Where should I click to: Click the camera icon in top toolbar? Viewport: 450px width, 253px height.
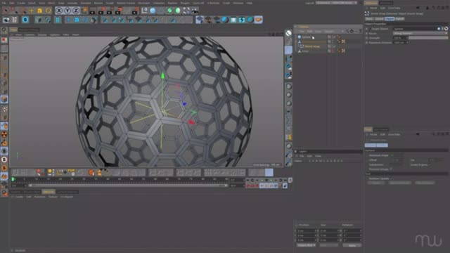tap(195, 11)
